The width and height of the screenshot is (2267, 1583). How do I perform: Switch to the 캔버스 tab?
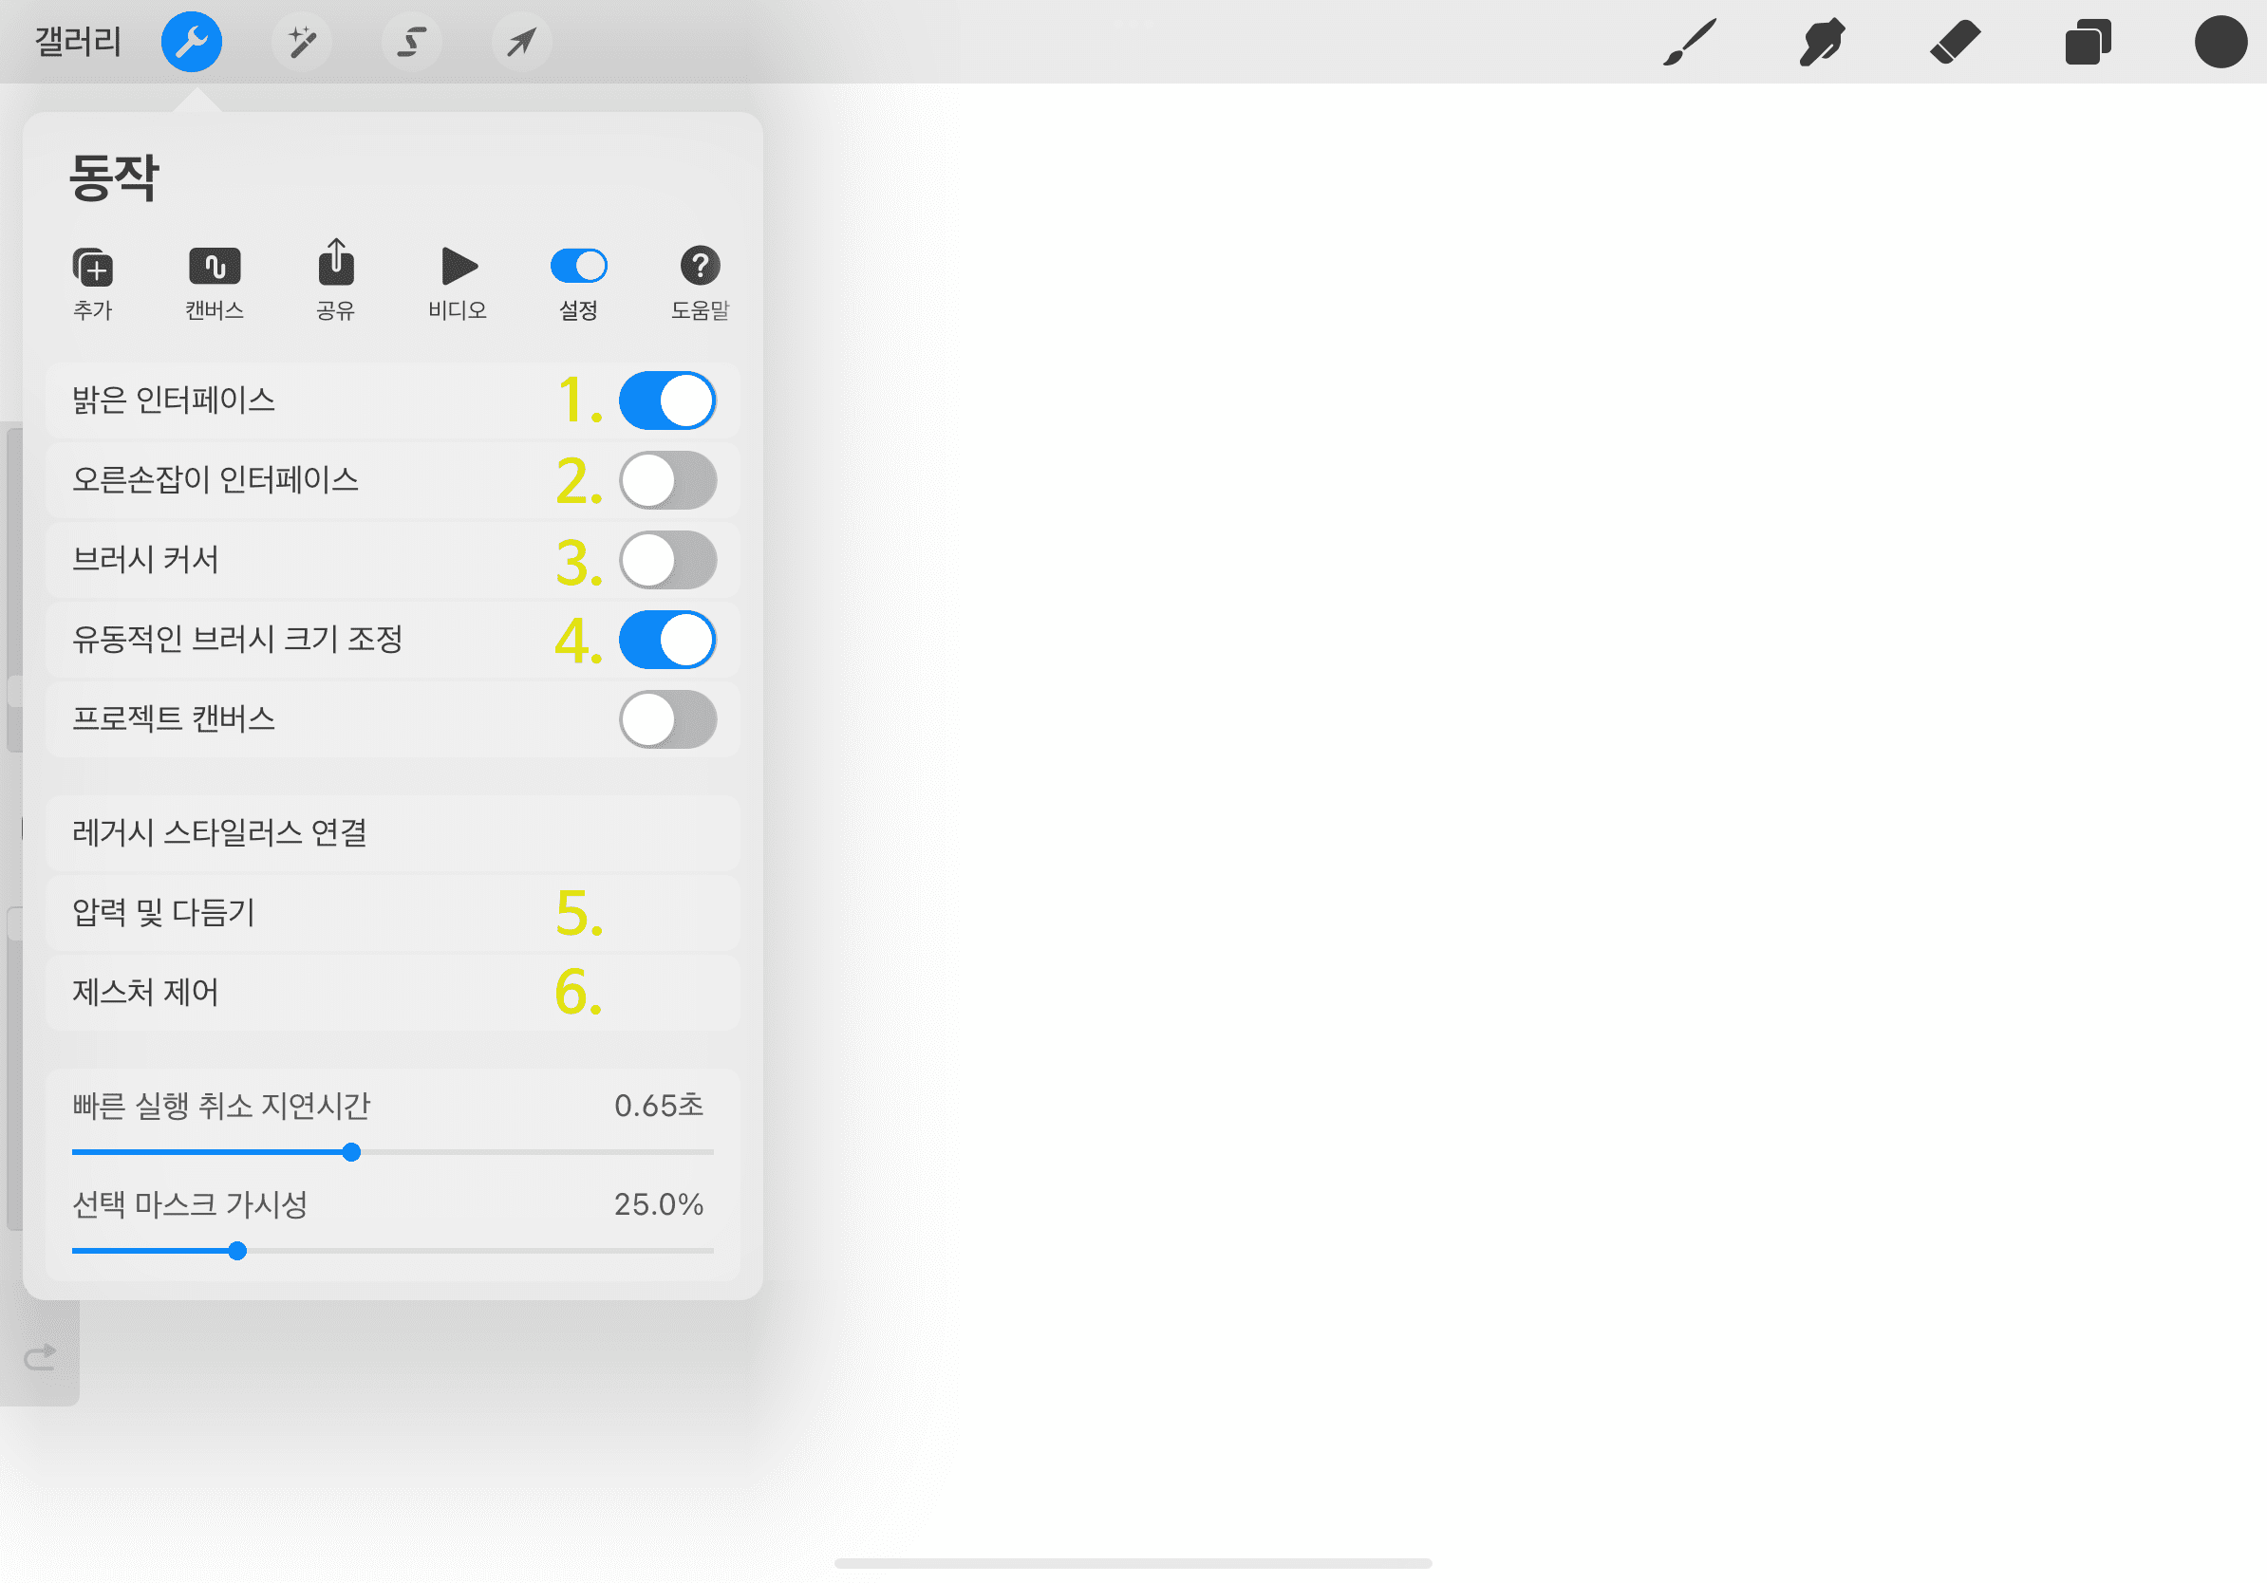pyautogui.click(x=215, y=282)
